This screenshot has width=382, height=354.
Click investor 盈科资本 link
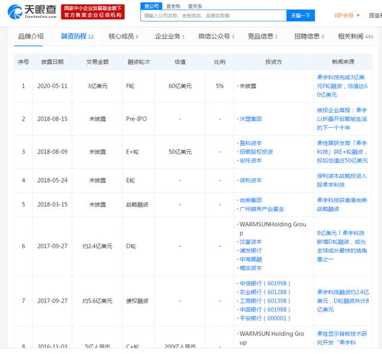click(x=250, y=143)
